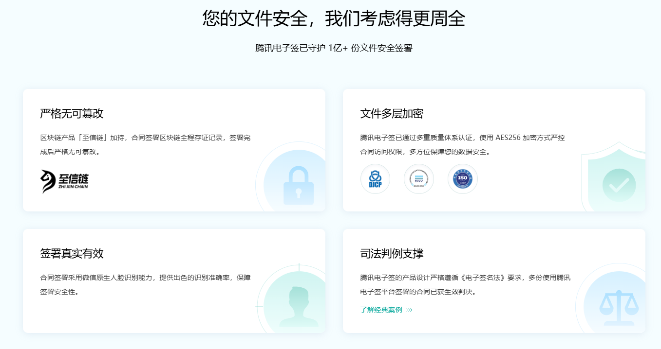Select the ISO certification badge
Image resolution: width=661 pixels, height=349 pixels.
(x=462, y=179)
